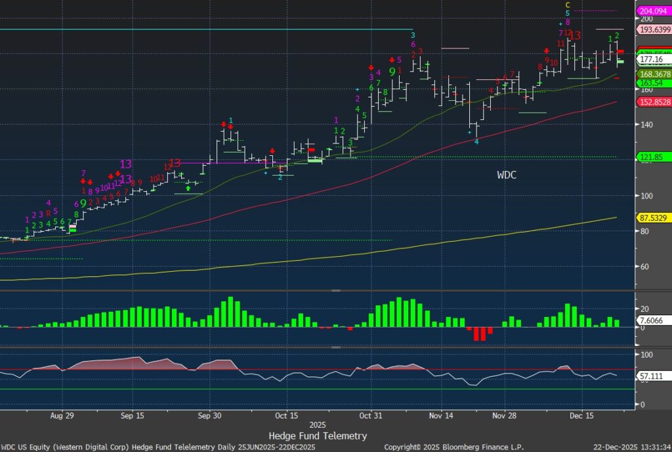Click the white 177.16 last price tag
The image size is (672, 452).
tap(650, 60)
